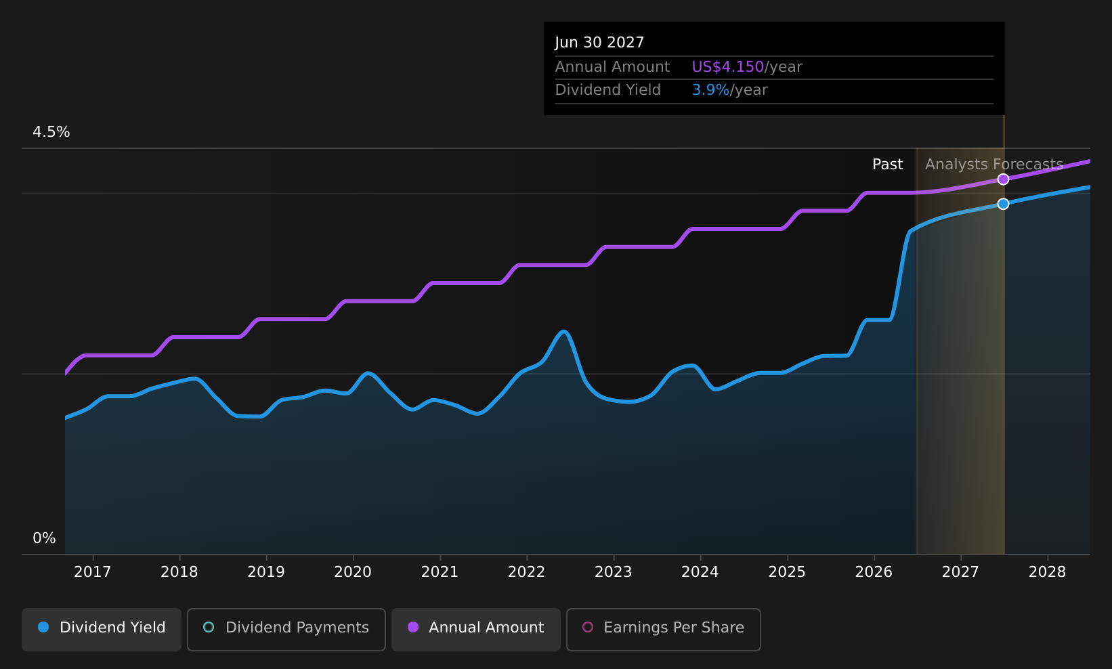
Task: Enable the Earnings Per Share series
Action: coord(664,629)
